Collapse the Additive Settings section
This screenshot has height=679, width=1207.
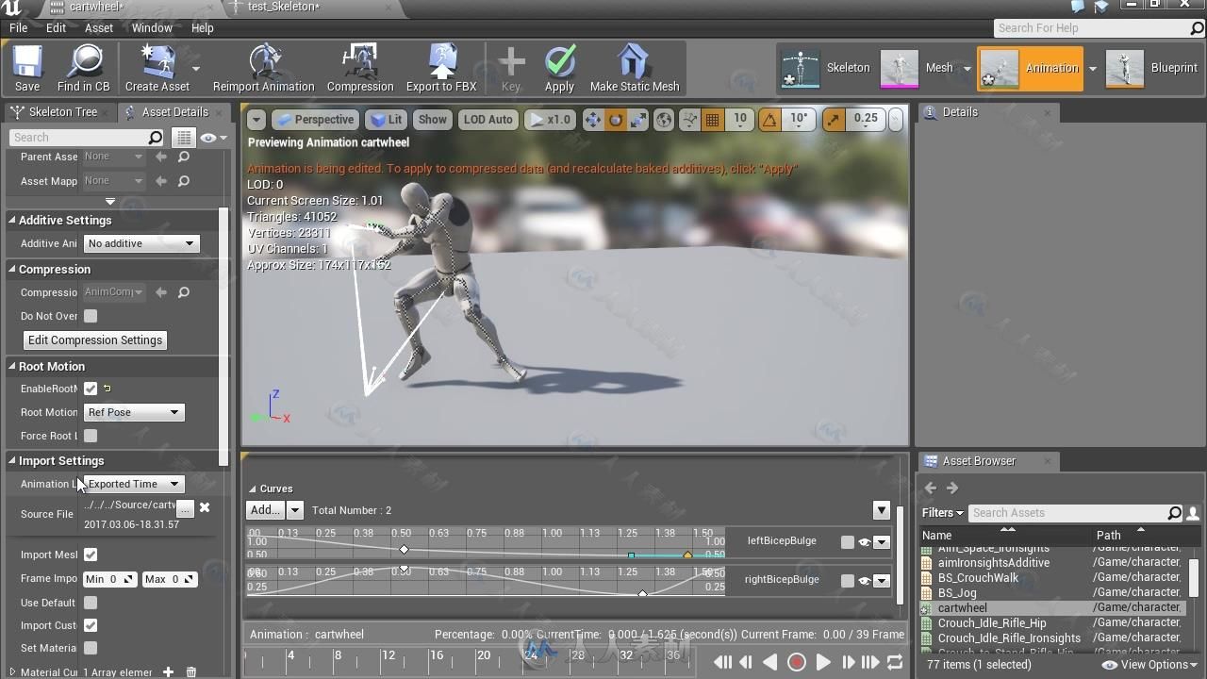pos(12,220)
